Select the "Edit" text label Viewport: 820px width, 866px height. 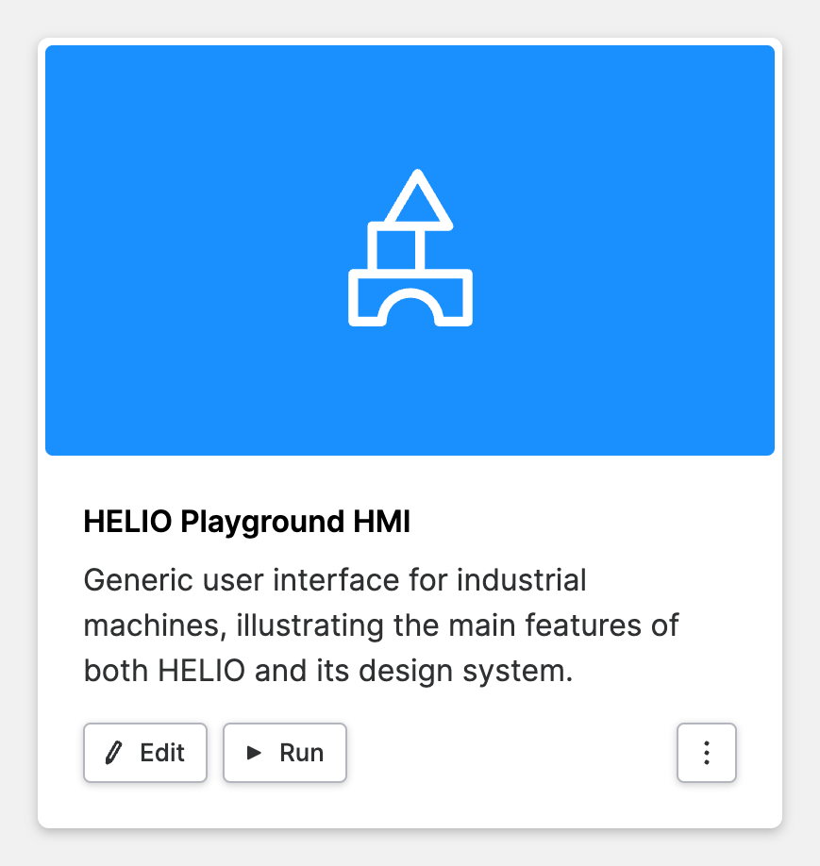click(162, 753)
